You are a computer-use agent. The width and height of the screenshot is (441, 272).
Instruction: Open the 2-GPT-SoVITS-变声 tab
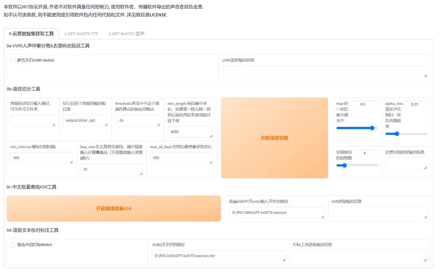126,34
